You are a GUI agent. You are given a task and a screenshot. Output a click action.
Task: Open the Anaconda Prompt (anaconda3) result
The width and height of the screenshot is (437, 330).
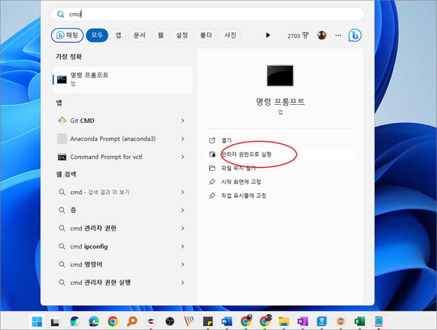(115, 139)
